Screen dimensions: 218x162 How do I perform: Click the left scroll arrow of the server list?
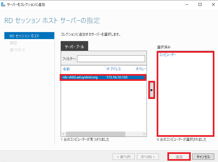[x=63, y=134]
